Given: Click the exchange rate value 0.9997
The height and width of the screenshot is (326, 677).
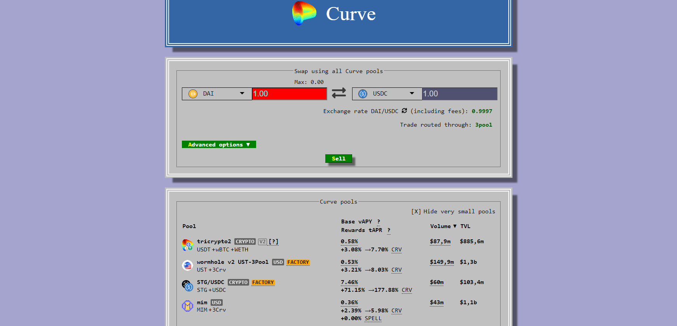Looking at the screenshot, I should click(482, 111).
